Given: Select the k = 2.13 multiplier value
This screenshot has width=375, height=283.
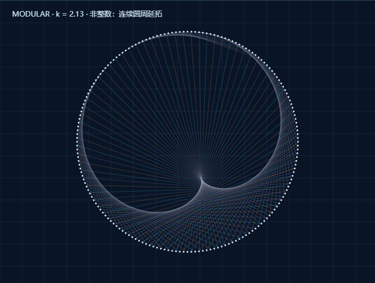Looking at the screenshot, I should pos(69,14).
